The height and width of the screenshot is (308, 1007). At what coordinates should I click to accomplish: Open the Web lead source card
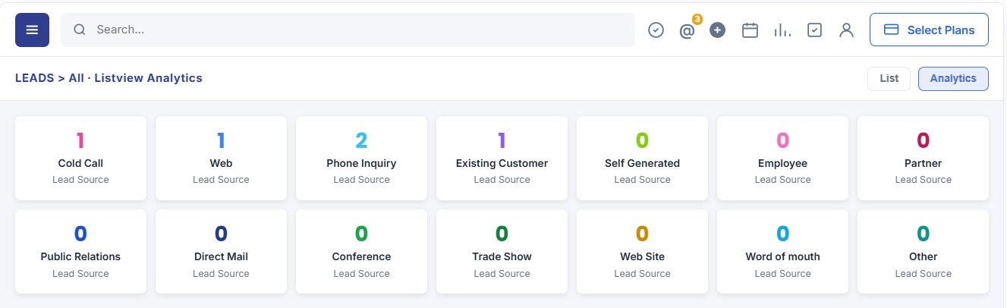point(221,158)
